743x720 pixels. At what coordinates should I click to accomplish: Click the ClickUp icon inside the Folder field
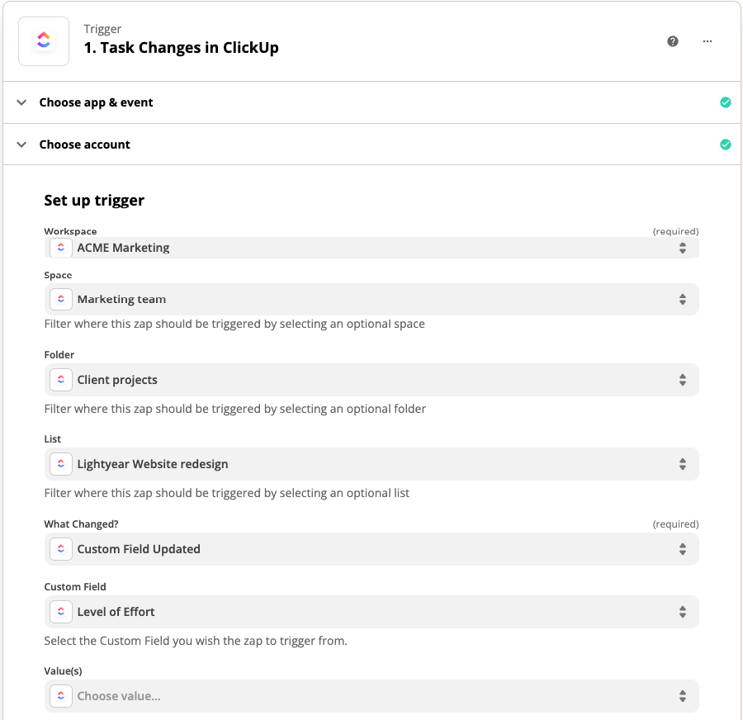[60, 380]
